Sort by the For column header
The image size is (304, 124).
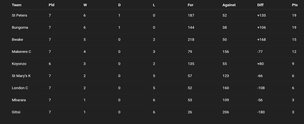[190, 5]
